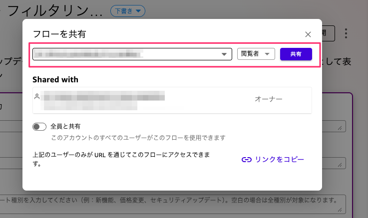The height and width of the screenshot is (218, 368).
Task: Open the 下書き status dropdown
Action: (x=128, y=11)
